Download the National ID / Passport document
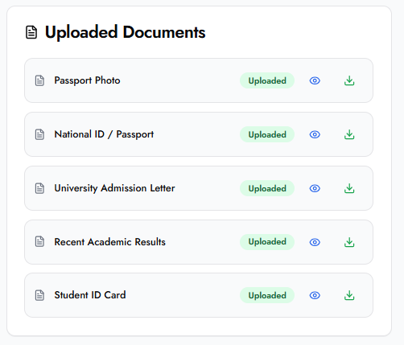 349,134
